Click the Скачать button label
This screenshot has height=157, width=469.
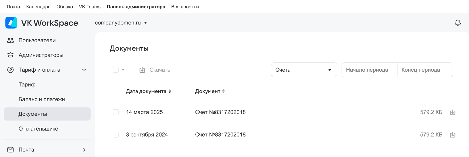click(x=160, y=70)
